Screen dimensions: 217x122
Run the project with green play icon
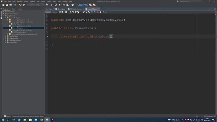click(60, 5)
